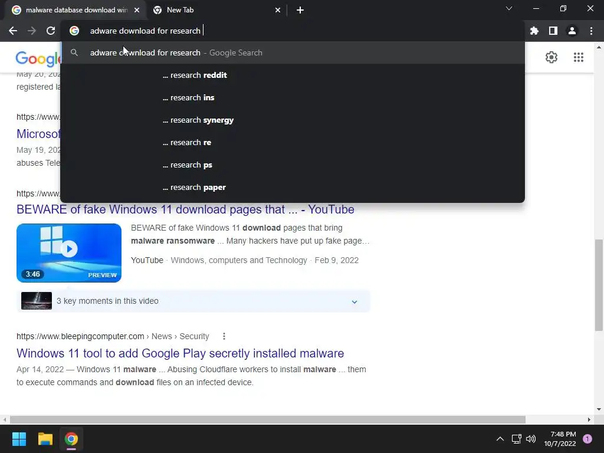This screenshot has width=604, height=453.
Task: Choose the 'research synergy' suggestion
Action: [x=293, y=120]
